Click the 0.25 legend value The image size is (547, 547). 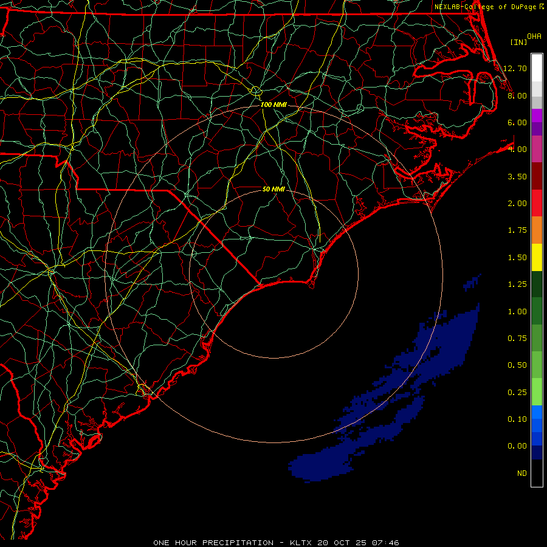(517, 393)
